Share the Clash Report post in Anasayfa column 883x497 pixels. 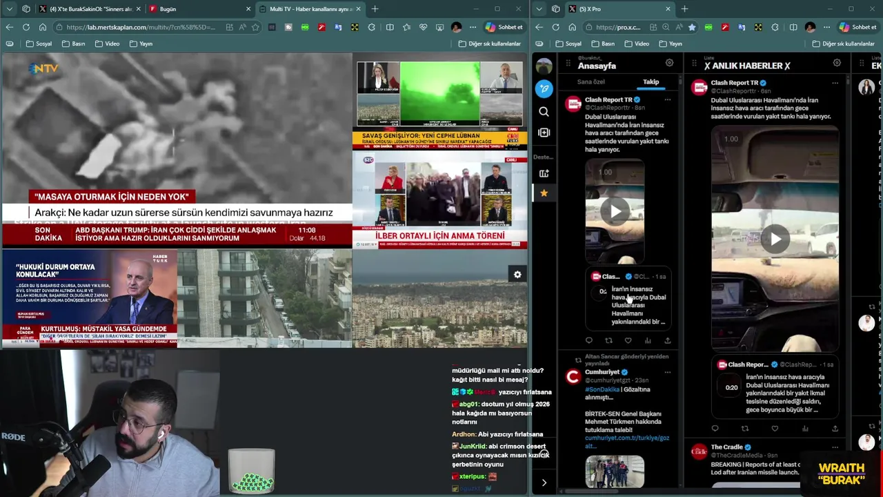[x=667, y=340]
